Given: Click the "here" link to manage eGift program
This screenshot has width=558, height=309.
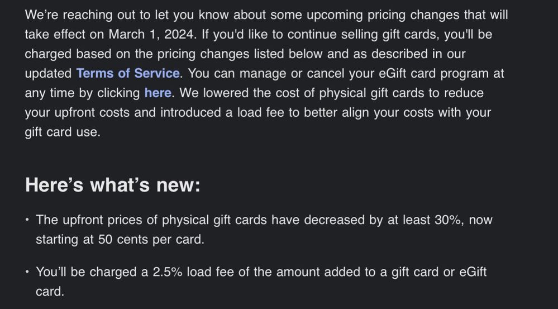Looking at the screenshot, I should (158, 93).
